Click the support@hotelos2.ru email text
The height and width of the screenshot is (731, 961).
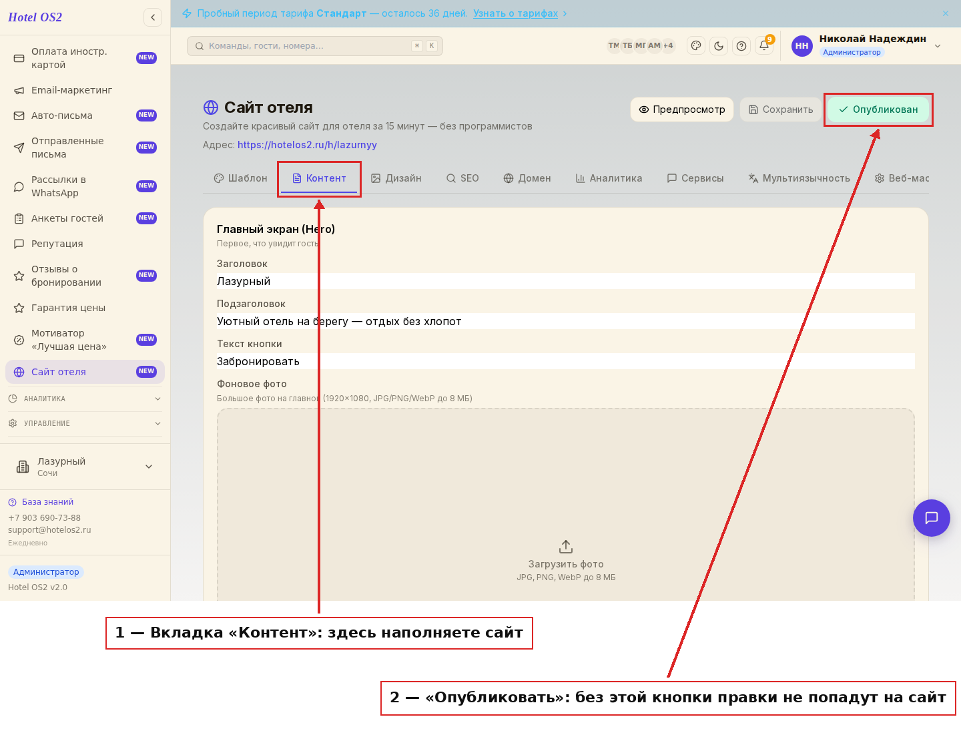[x=49, y=530]
